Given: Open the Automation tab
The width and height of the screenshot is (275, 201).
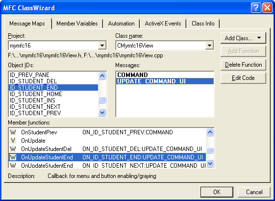Looking at the screenshot, I should [121, 24].
